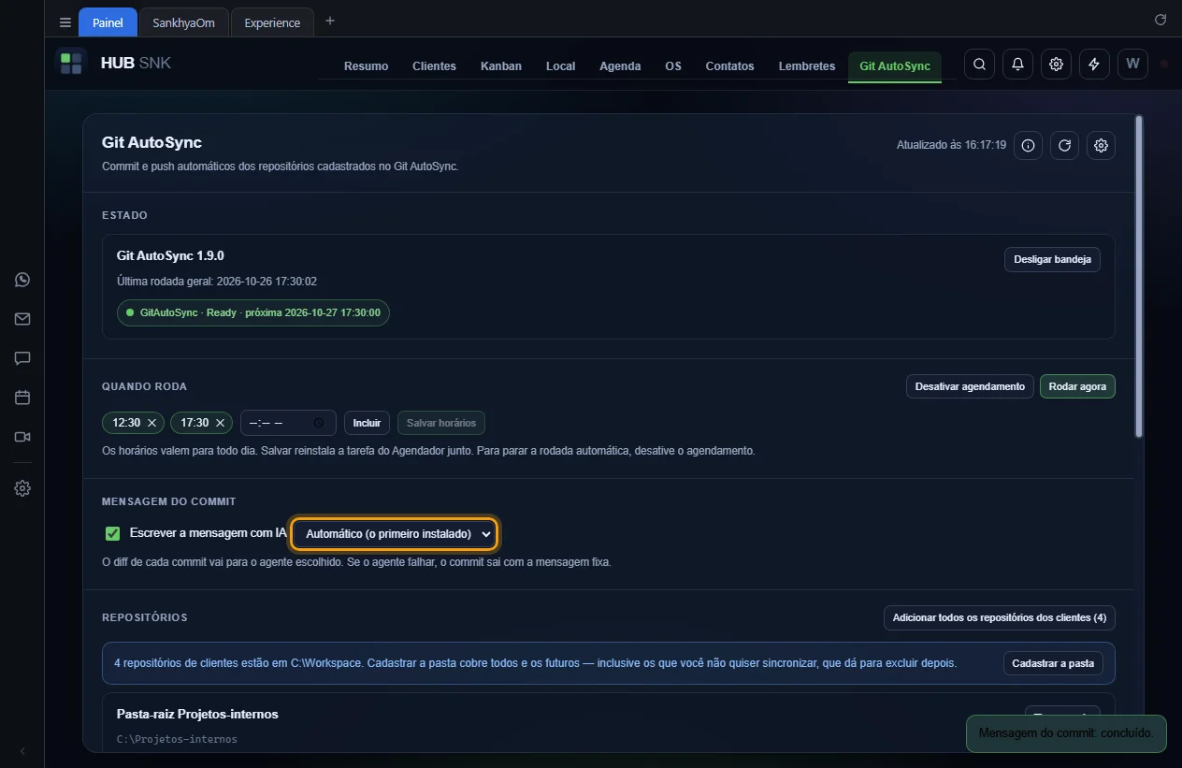
Task: Open the Contatos navigation item
Action: (729, 66)
